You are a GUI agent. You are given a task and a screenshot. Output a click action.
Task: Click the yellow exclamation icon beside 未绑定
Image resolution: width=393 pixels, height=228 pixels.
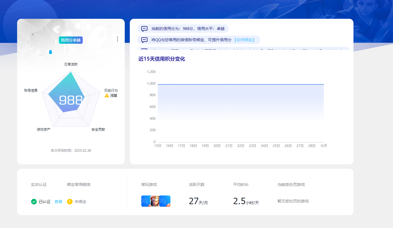(x=70, y=202)
